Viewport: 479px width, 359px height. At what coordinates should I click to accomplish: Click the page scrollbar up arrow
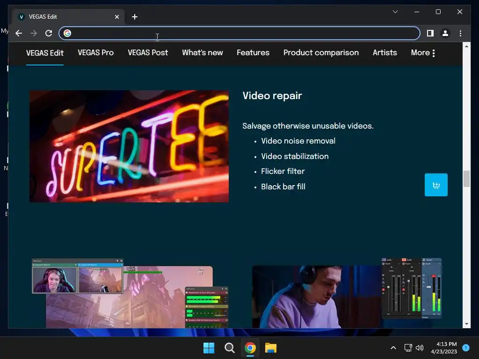[x=466, y=46]
